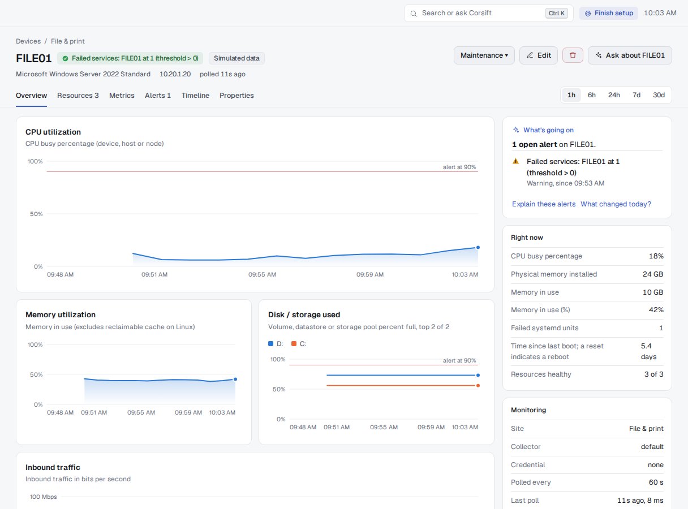Click the CPU utilization chart title
Screen dimensions: 688x509
tap(53, 132)
